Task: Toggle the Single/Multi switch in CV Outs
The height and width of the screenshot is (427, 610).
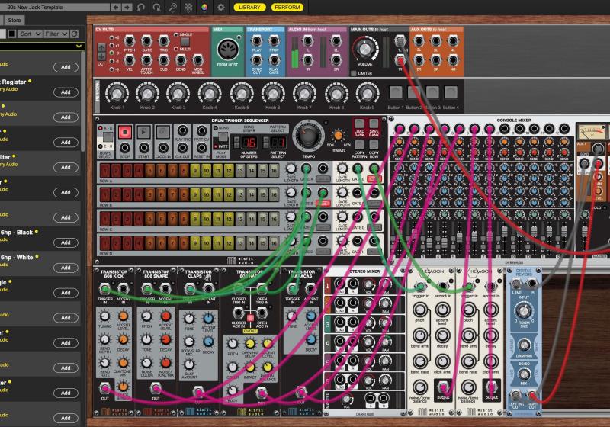Action: click(185, 42)
